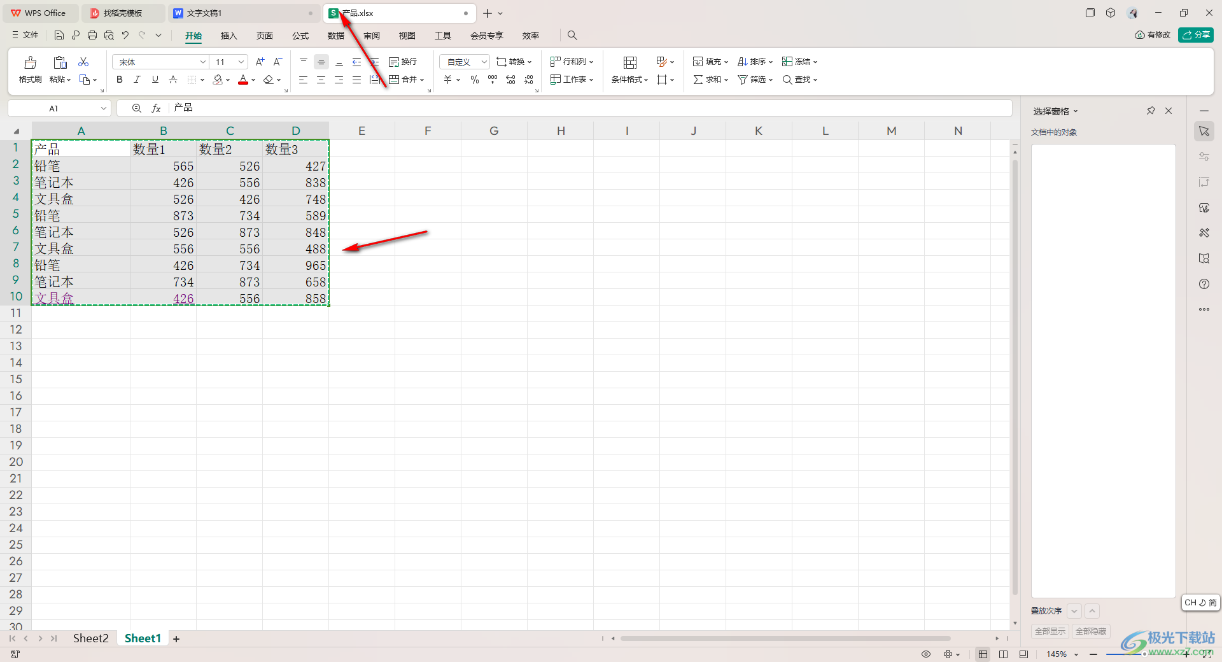The height and width of the screenshot is (662, 1222).
Task: Click the fill color bucket swatch
Action: [x=218, y=80]
